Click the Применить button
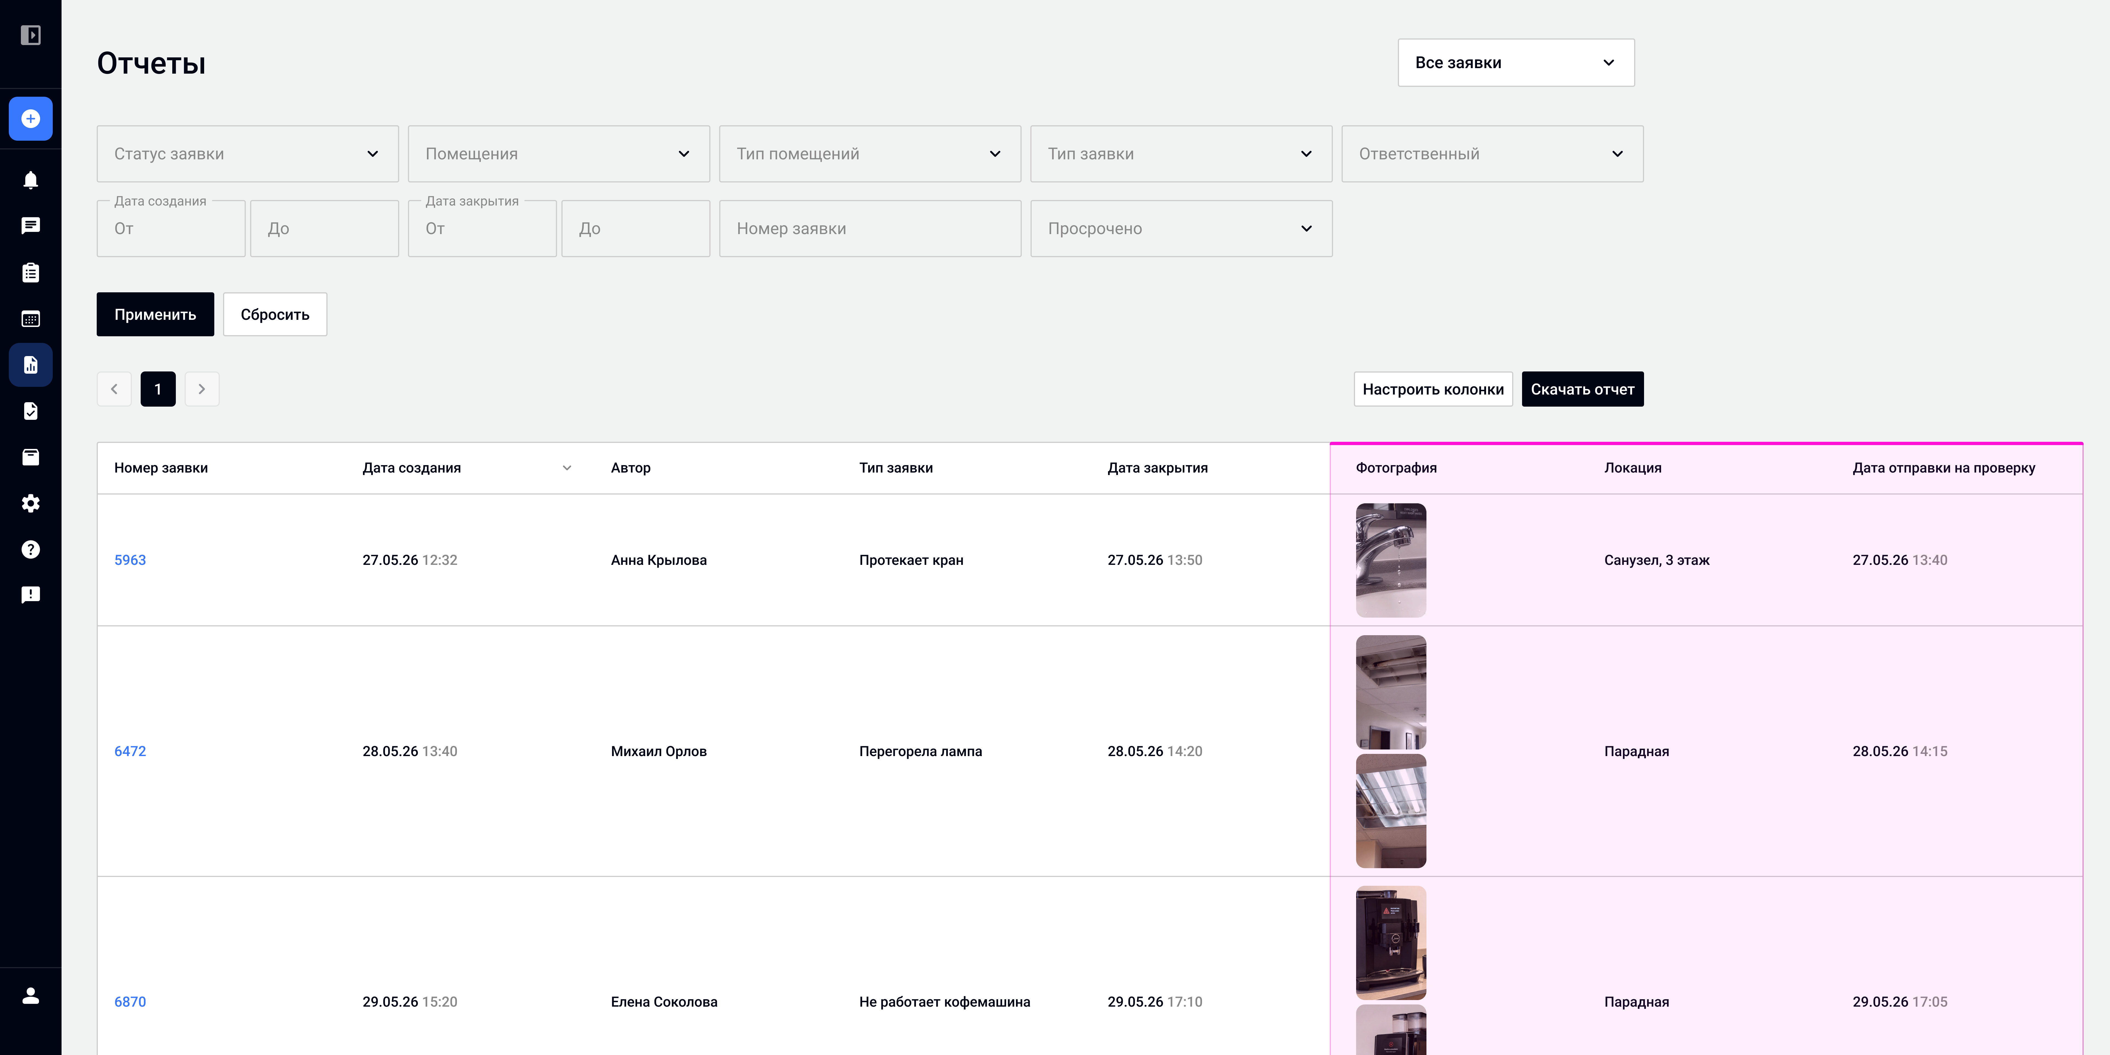This screenshot has width=2110, height=1055. 155,315
